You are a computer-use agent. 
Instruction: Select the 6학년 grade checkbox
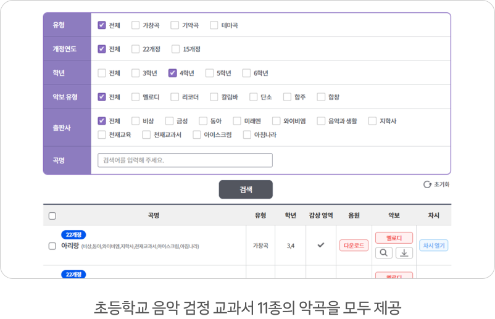tap(246, 73)
